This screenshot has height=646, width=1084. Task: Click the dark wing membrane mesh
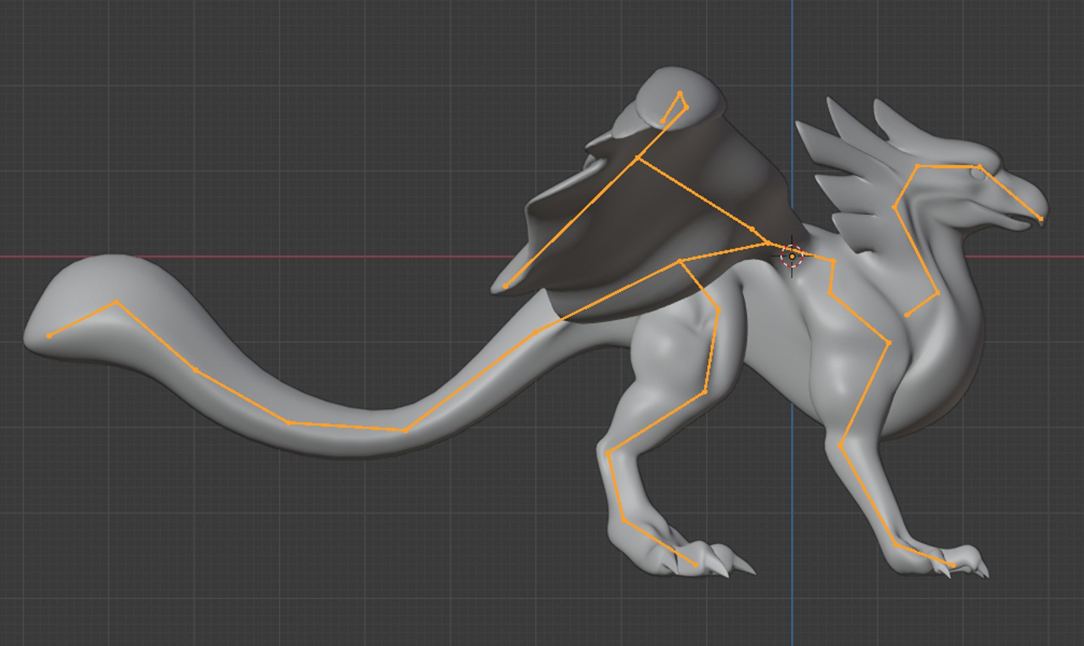click(x=658, y=221)
